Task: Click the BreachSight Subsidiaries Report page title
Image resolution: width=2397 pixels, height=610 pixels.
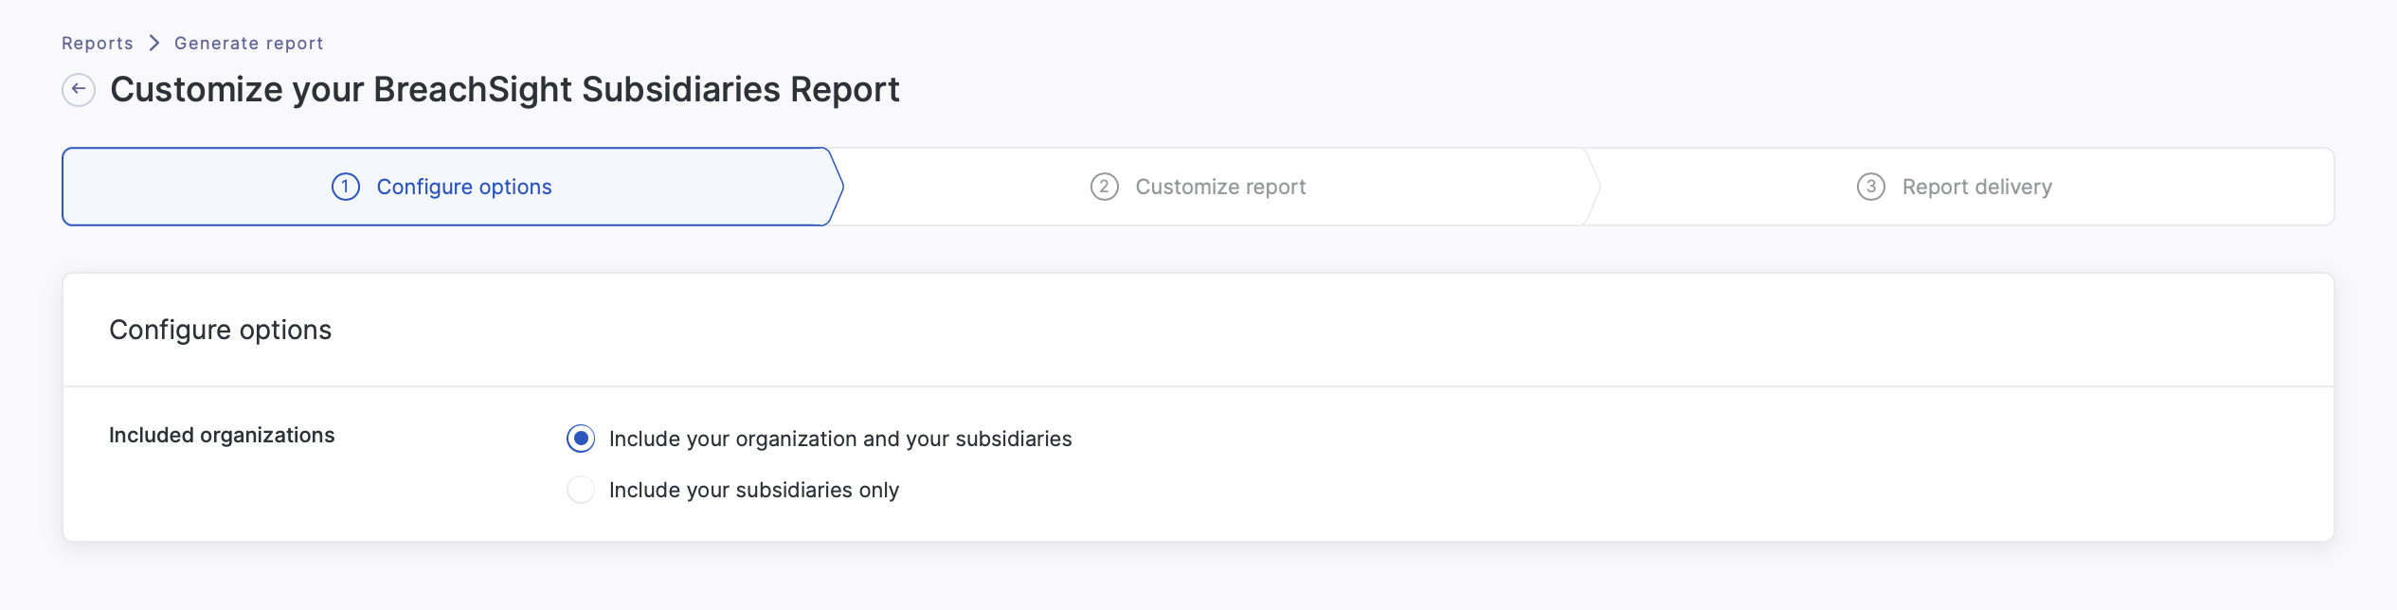Action: point(504,90)
